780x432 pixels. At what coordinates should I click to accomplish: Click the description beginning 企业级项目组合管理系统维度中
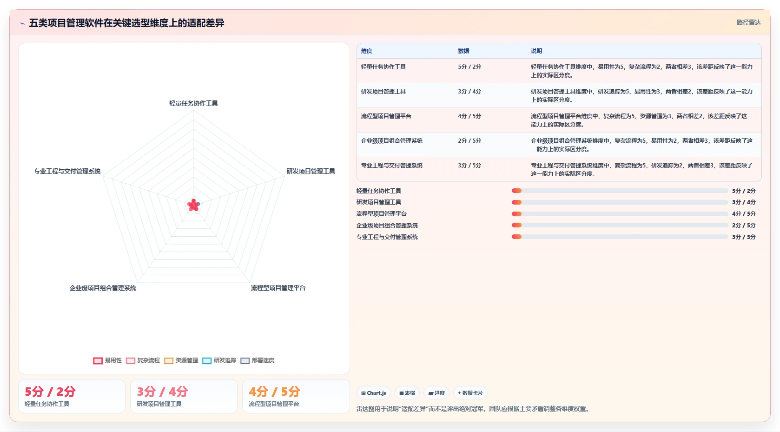tap(642, 145)
